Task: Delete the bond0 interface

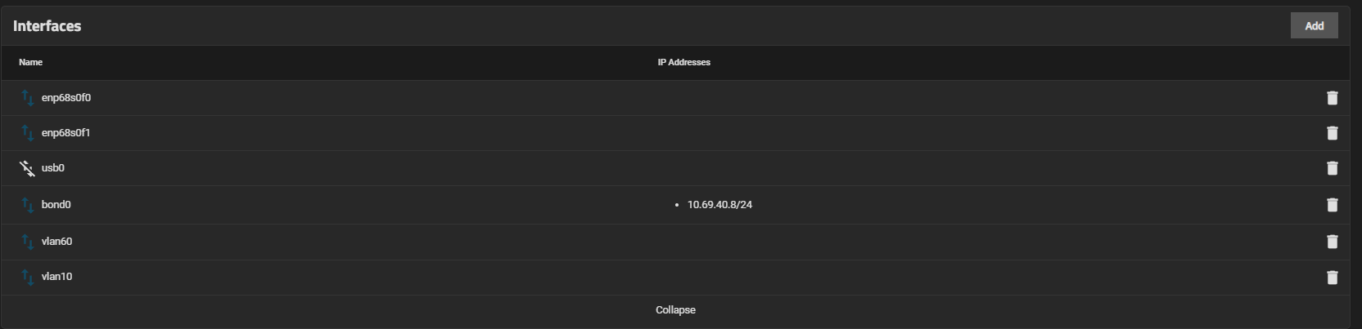Action: pyautogui.click(x=1332, y=205)
